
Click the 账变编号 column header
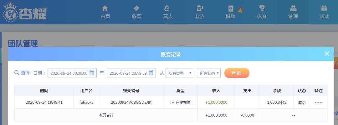[131, 91]
